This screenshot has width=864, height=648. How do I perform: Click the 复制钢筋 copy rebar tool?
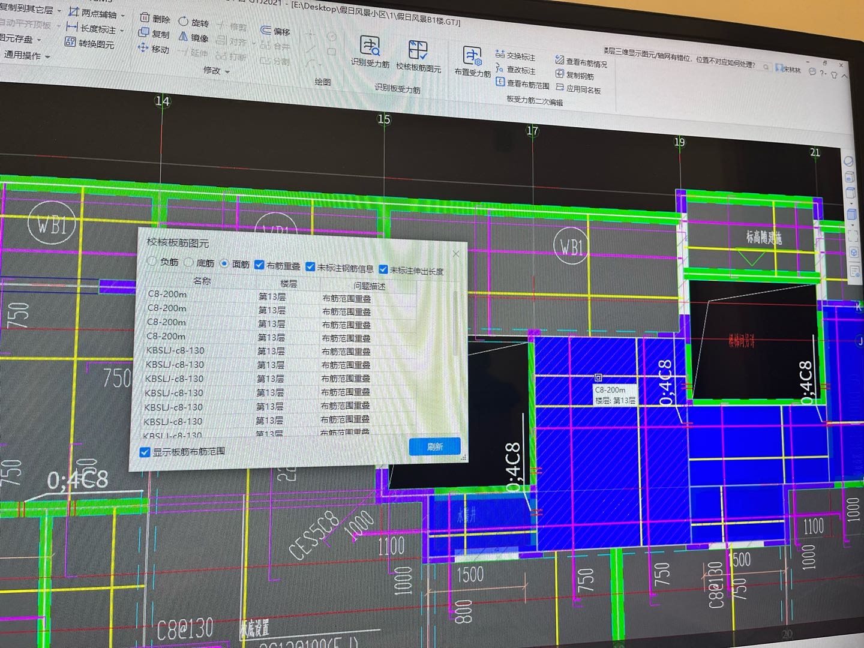pyautogui.click(x=575, y=75)
